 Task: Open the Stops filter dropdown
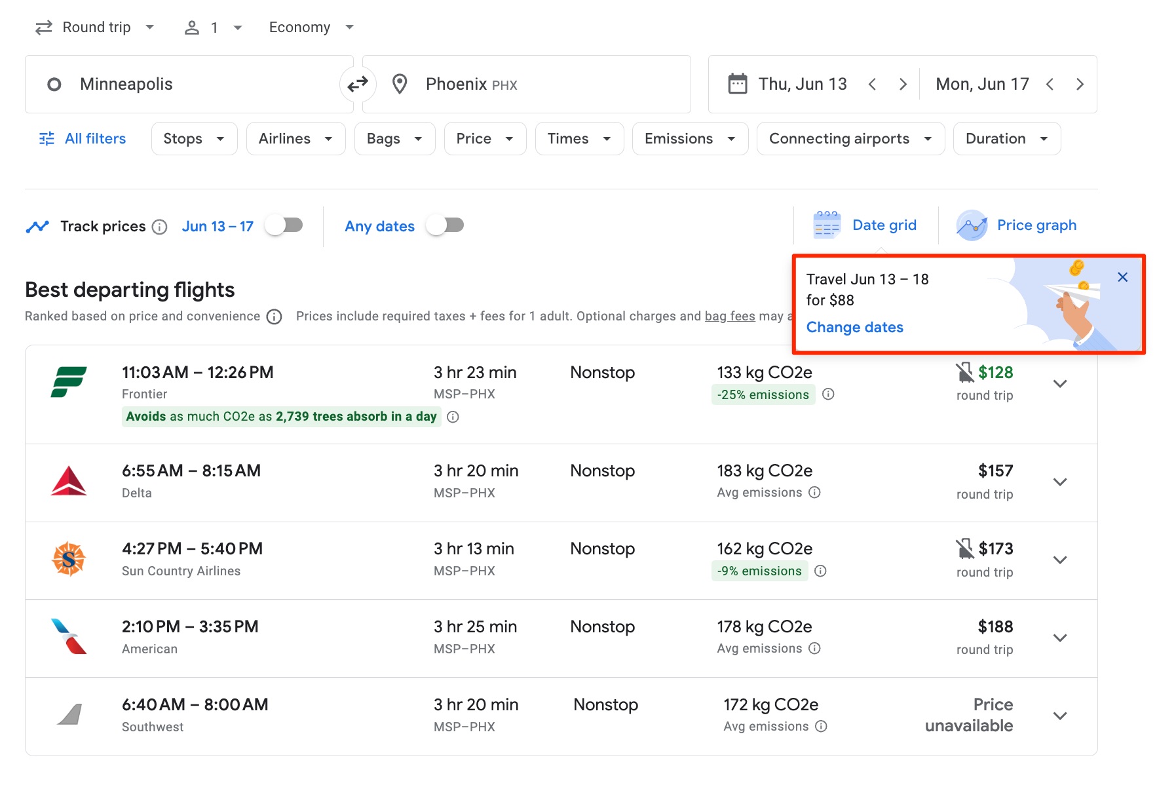tap(193, 138)
